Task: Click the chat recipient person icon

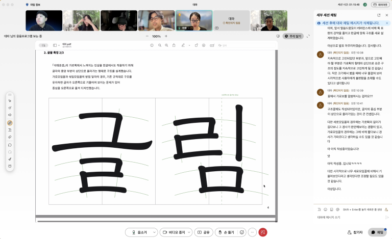Action: [386, 209]
